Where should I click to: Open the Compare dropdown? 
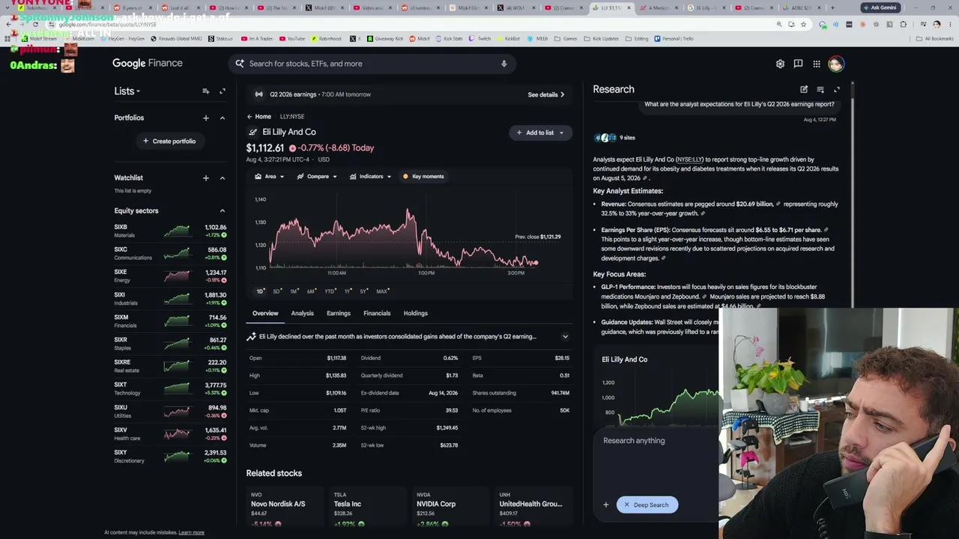pos(317,177)
